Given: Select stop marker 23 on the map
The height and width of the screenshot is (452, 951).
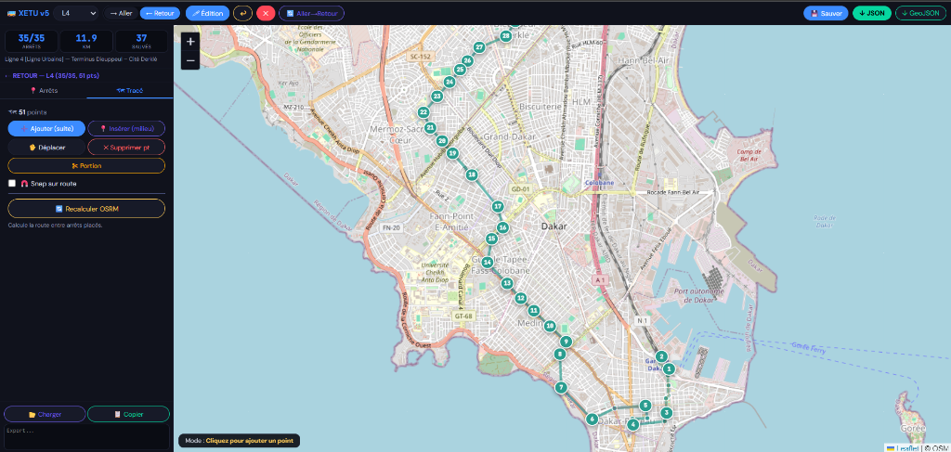Looking at the screenshot, I should 436,96.
